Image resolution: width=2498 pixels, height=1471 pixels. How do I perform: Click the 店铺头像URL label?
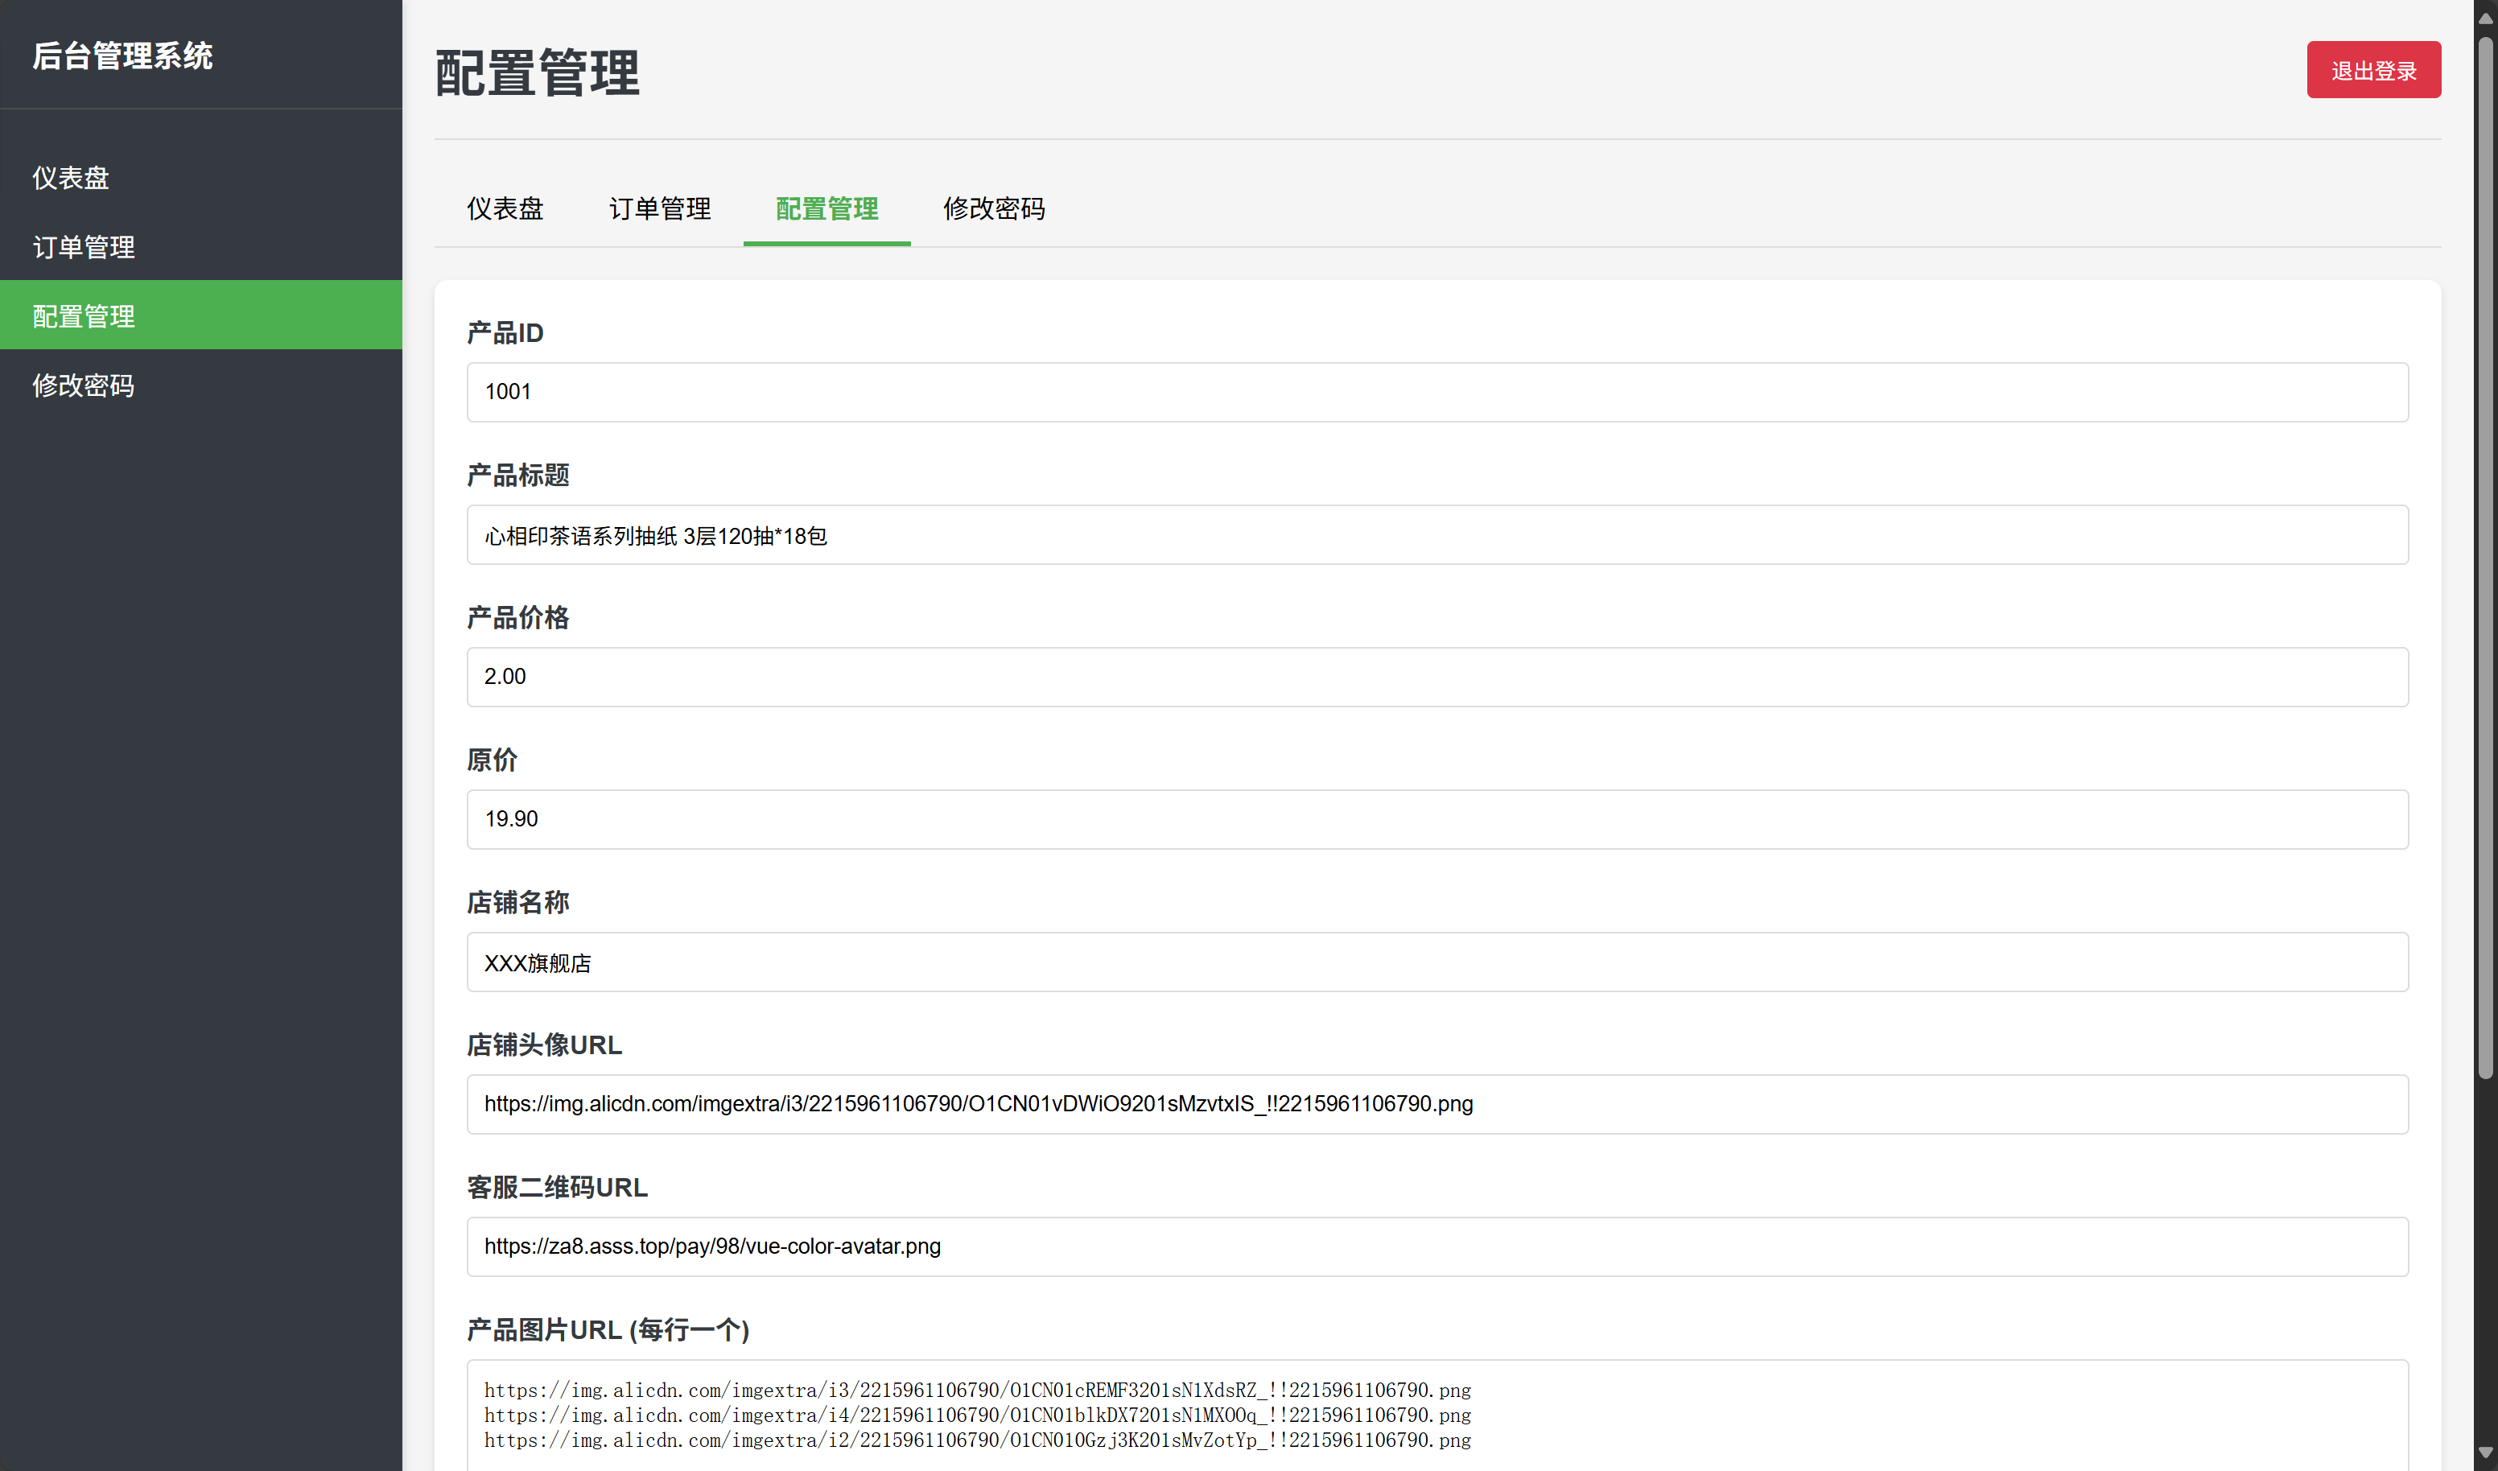pos(544,1045)
